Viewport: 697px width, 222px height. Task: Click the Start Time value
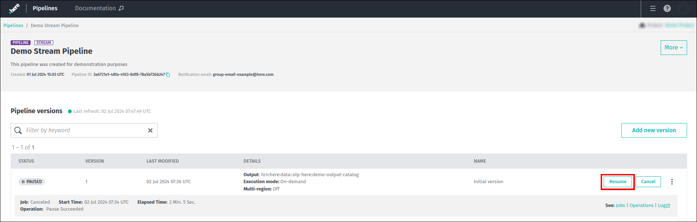(x=107, y=202)
